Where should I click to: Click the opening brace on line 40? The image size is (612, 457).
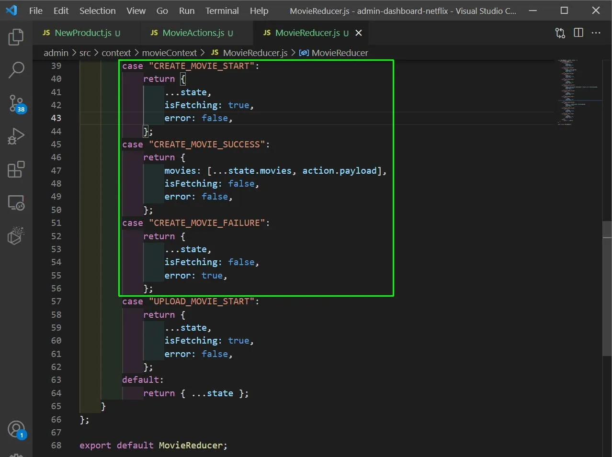[x=182, y=79]
